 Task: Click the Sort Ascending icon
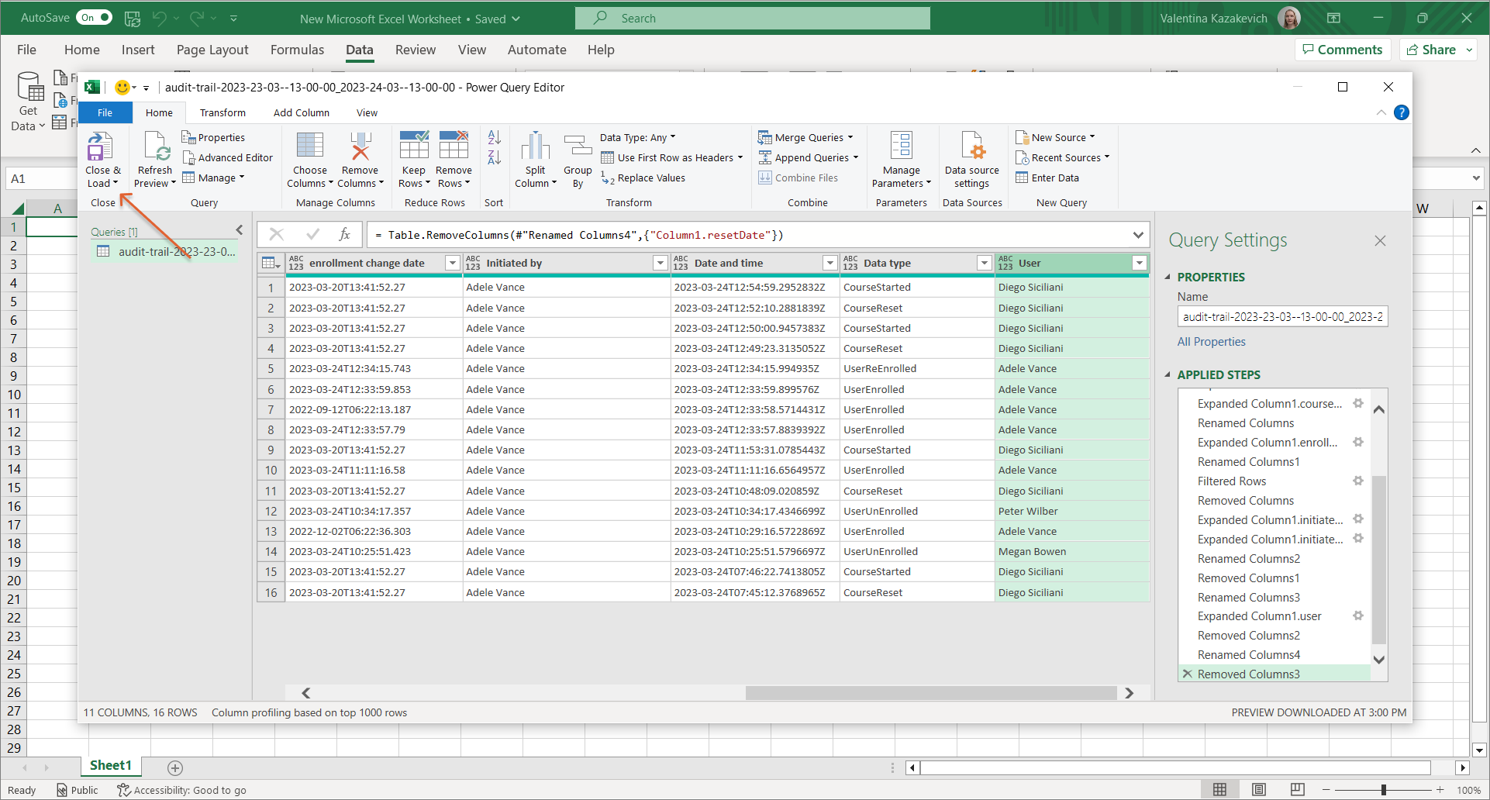pos(494,138)
